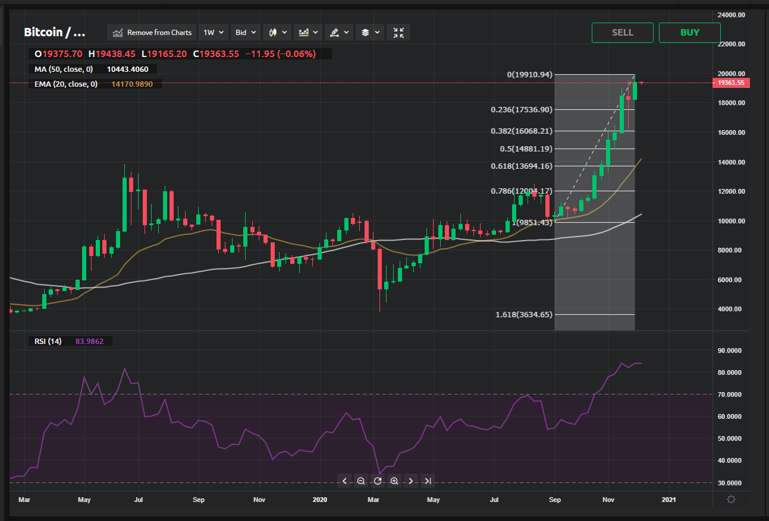This screenshot has width=769, height=521.
Task: Click the current price tag 19363.55
Action: pos(731,83)
